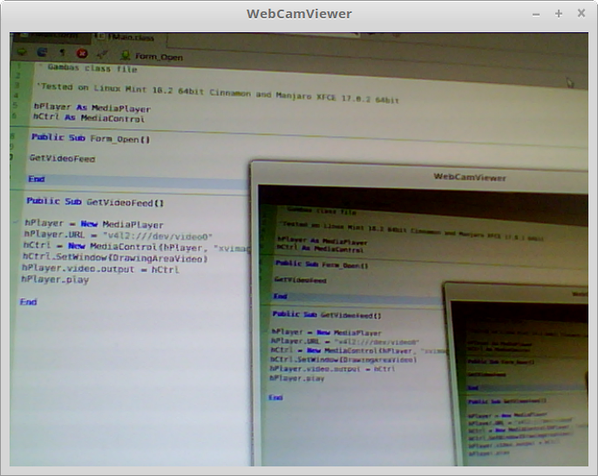Viewport: 598px width, 476px height.
Task: Click the nested WebCamViewer window title
Action: [x=470, y=177]
